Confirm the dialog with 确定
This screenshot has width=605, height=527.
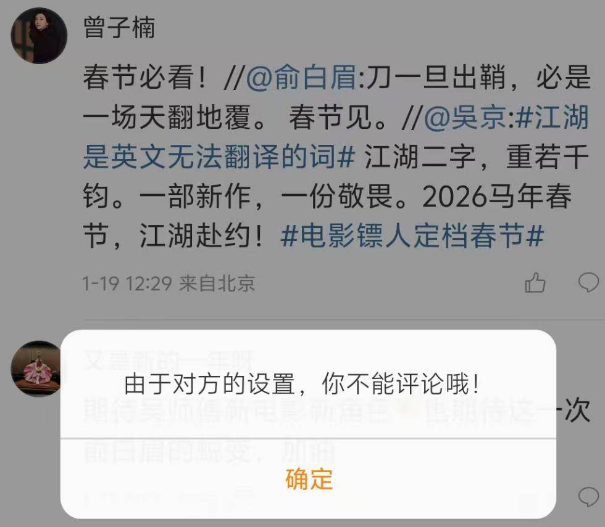click(x=309, y=480)
